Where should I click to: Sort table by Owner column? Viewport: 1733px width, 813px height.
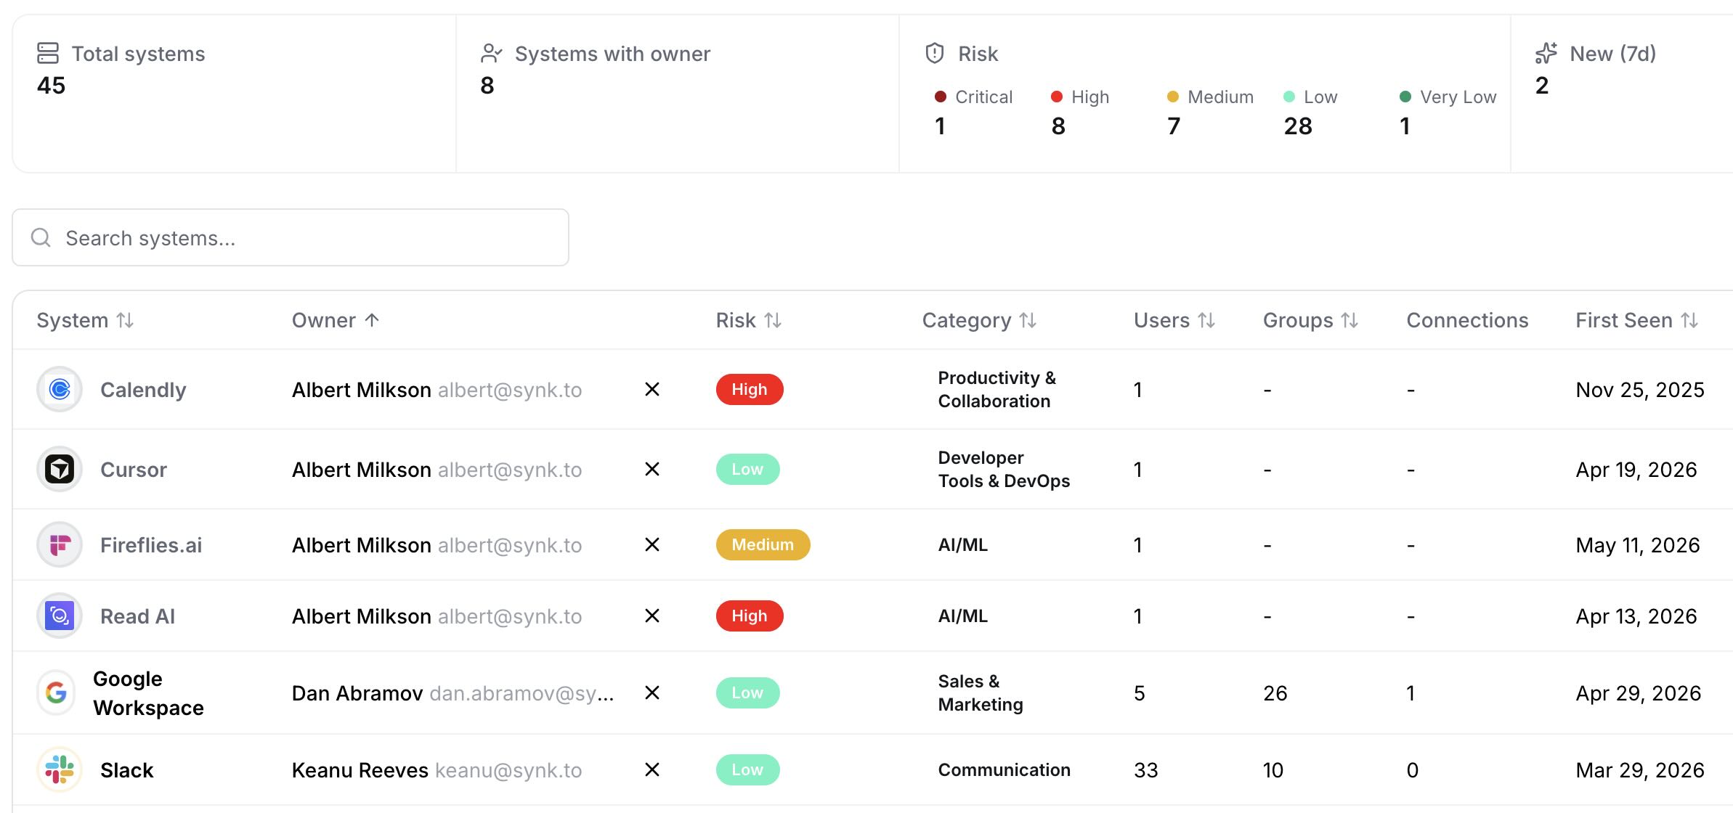point(336,320)
